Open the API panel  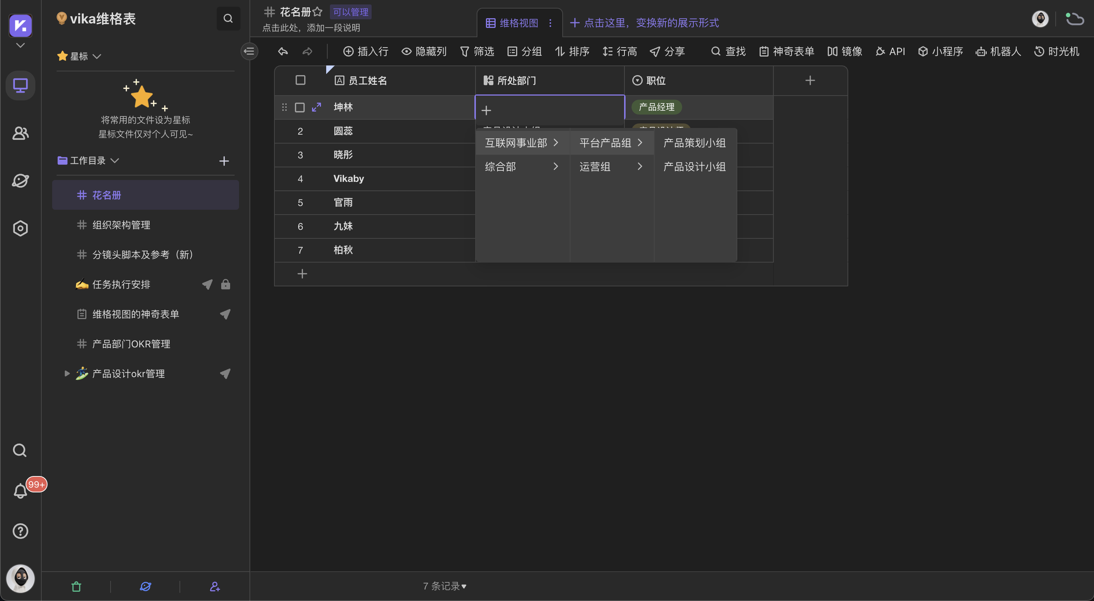pyautogui.click(x=890, y=51)
